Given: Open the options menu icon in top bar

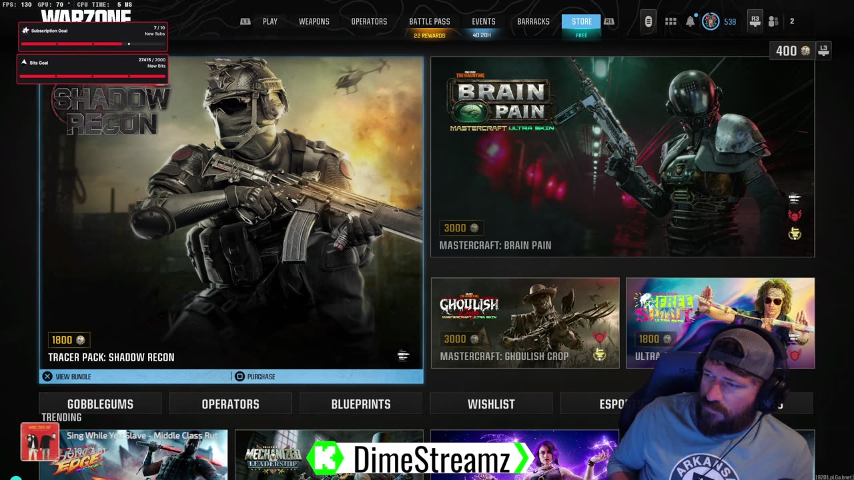Looking at the screenshot, I should click(x=648, y=21).
